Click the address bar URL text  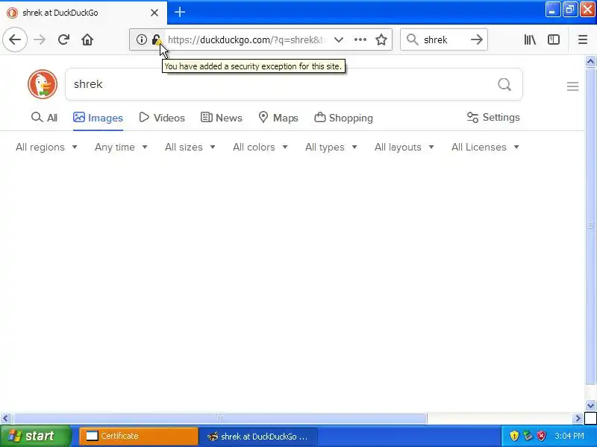click(x=247, y=39)
